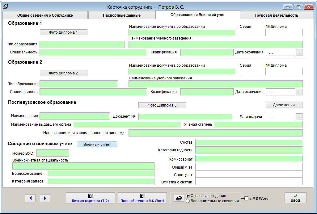Open date picker for Образование 2 Дата окончания
Image resolution: width=317 pixels, height=214 pixels.
299,92
